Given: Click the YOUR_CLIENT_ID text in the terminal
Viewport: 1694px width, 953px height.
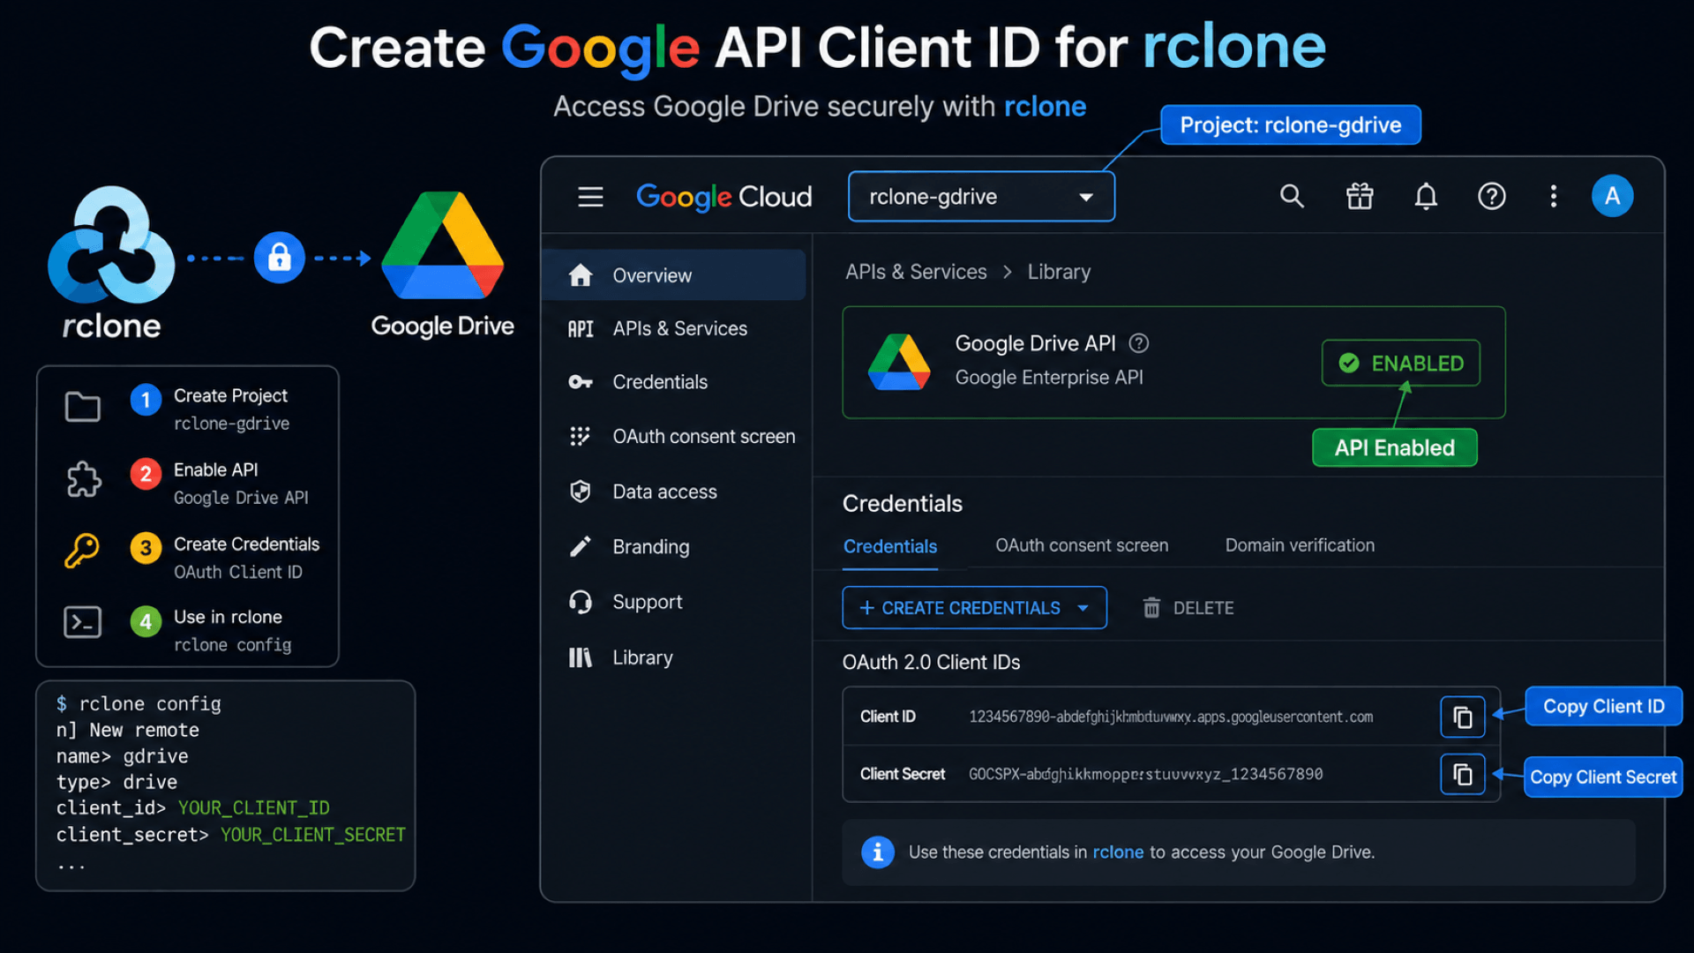Looking at the screenshot, I should (x=253, y=808).
